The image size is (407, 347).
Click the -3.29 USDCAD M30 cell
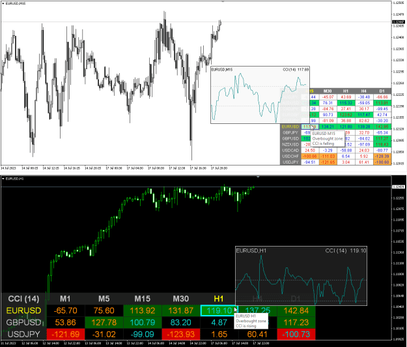click(x=328, y=150)
